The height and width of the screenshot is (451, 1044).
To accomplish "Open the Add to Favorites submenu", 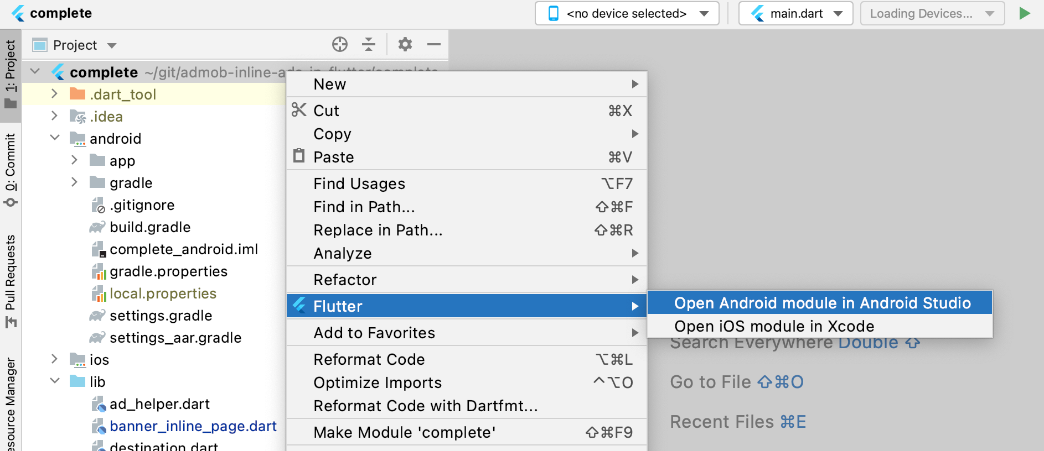I will pyautogui.click(x=466, y=333).
